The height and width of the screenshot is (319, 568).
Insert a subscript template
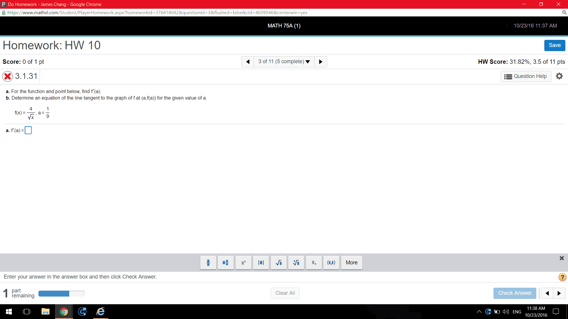(314, 263)
